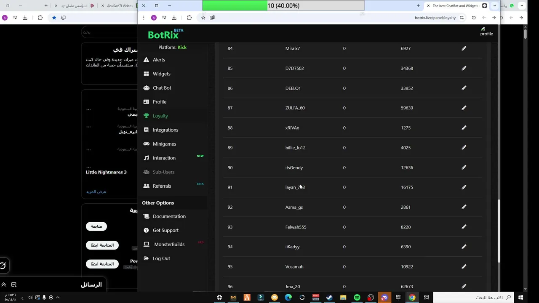Edit itsGendy's row with the pencil icon
The width and height of the screenshot is (539, 303).
[464, 167]
